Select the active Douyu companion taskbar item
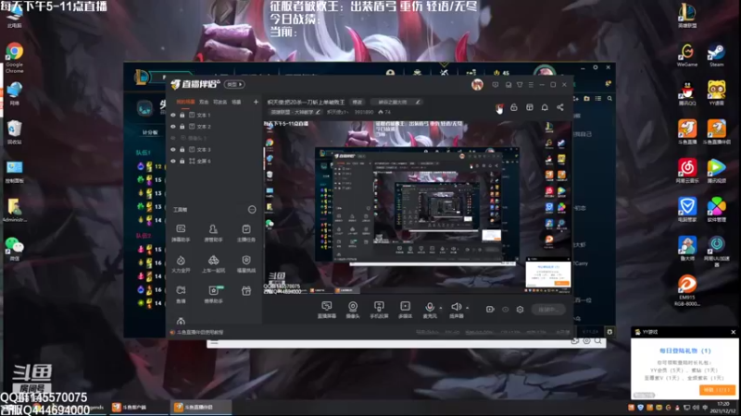The width and height of the screenshot is (741, 416). pyautogui.click(x=200, y=407)
